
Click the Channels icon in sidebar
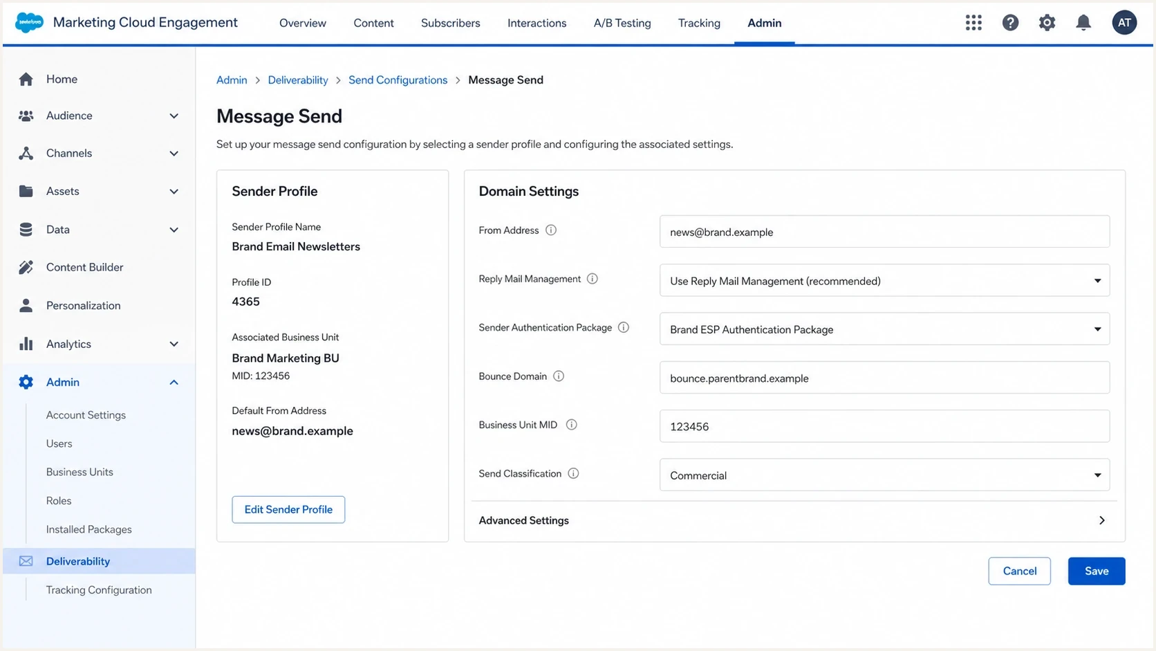pyautogui.click(x=26, y=153)
